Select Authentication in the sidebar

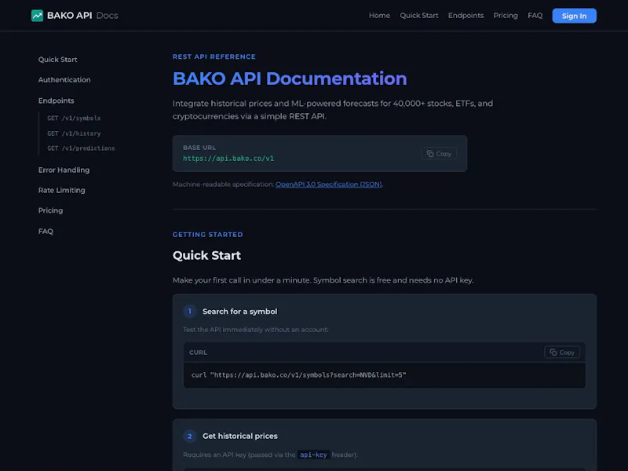click(64, 80)
